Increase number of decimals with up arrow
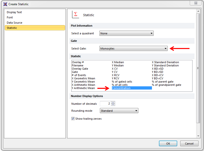Viewport: 204px width, 151px height. click(x=113, y=102)
